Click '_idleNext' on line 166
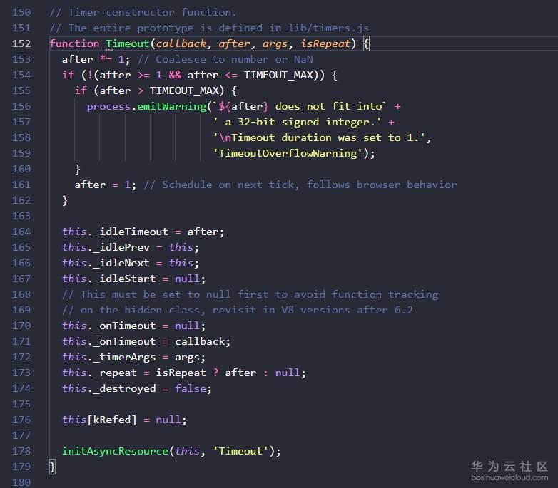This screenshot has height=488, width=558. click(121, 263)
